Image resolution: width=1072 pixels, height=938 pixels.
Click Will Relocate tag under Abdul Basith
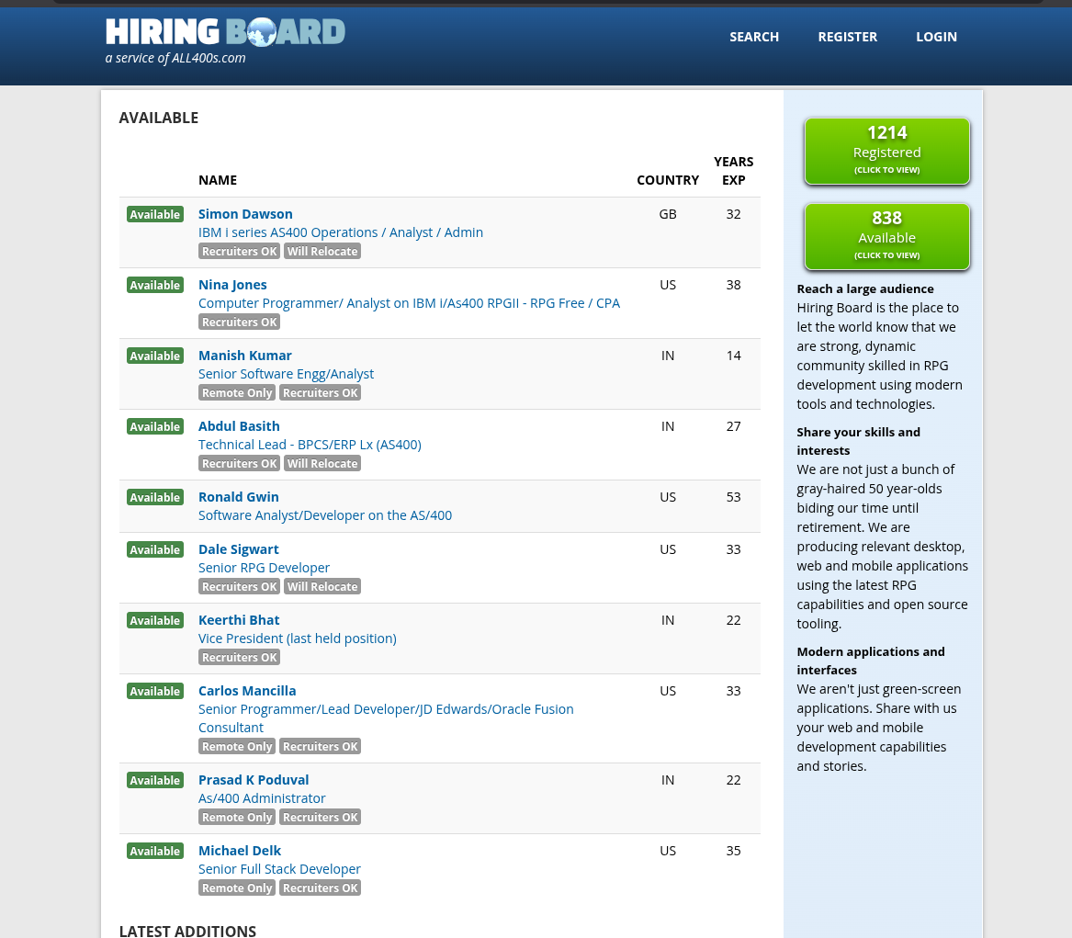(x=322, y=464)
